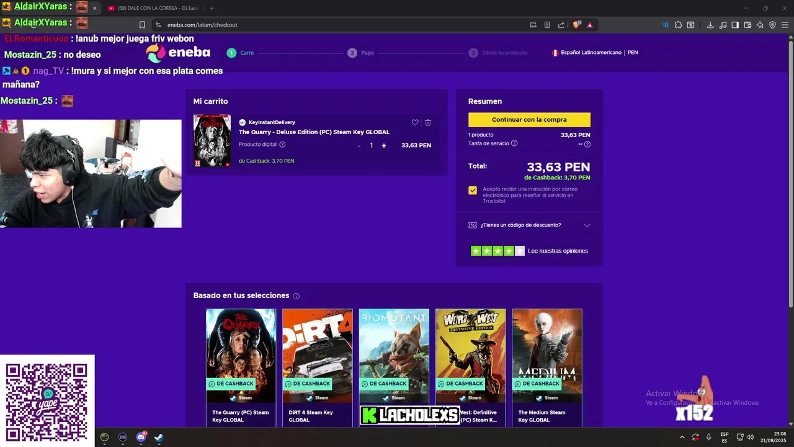Open the Brave Wallet icon

tap(747, 25)
